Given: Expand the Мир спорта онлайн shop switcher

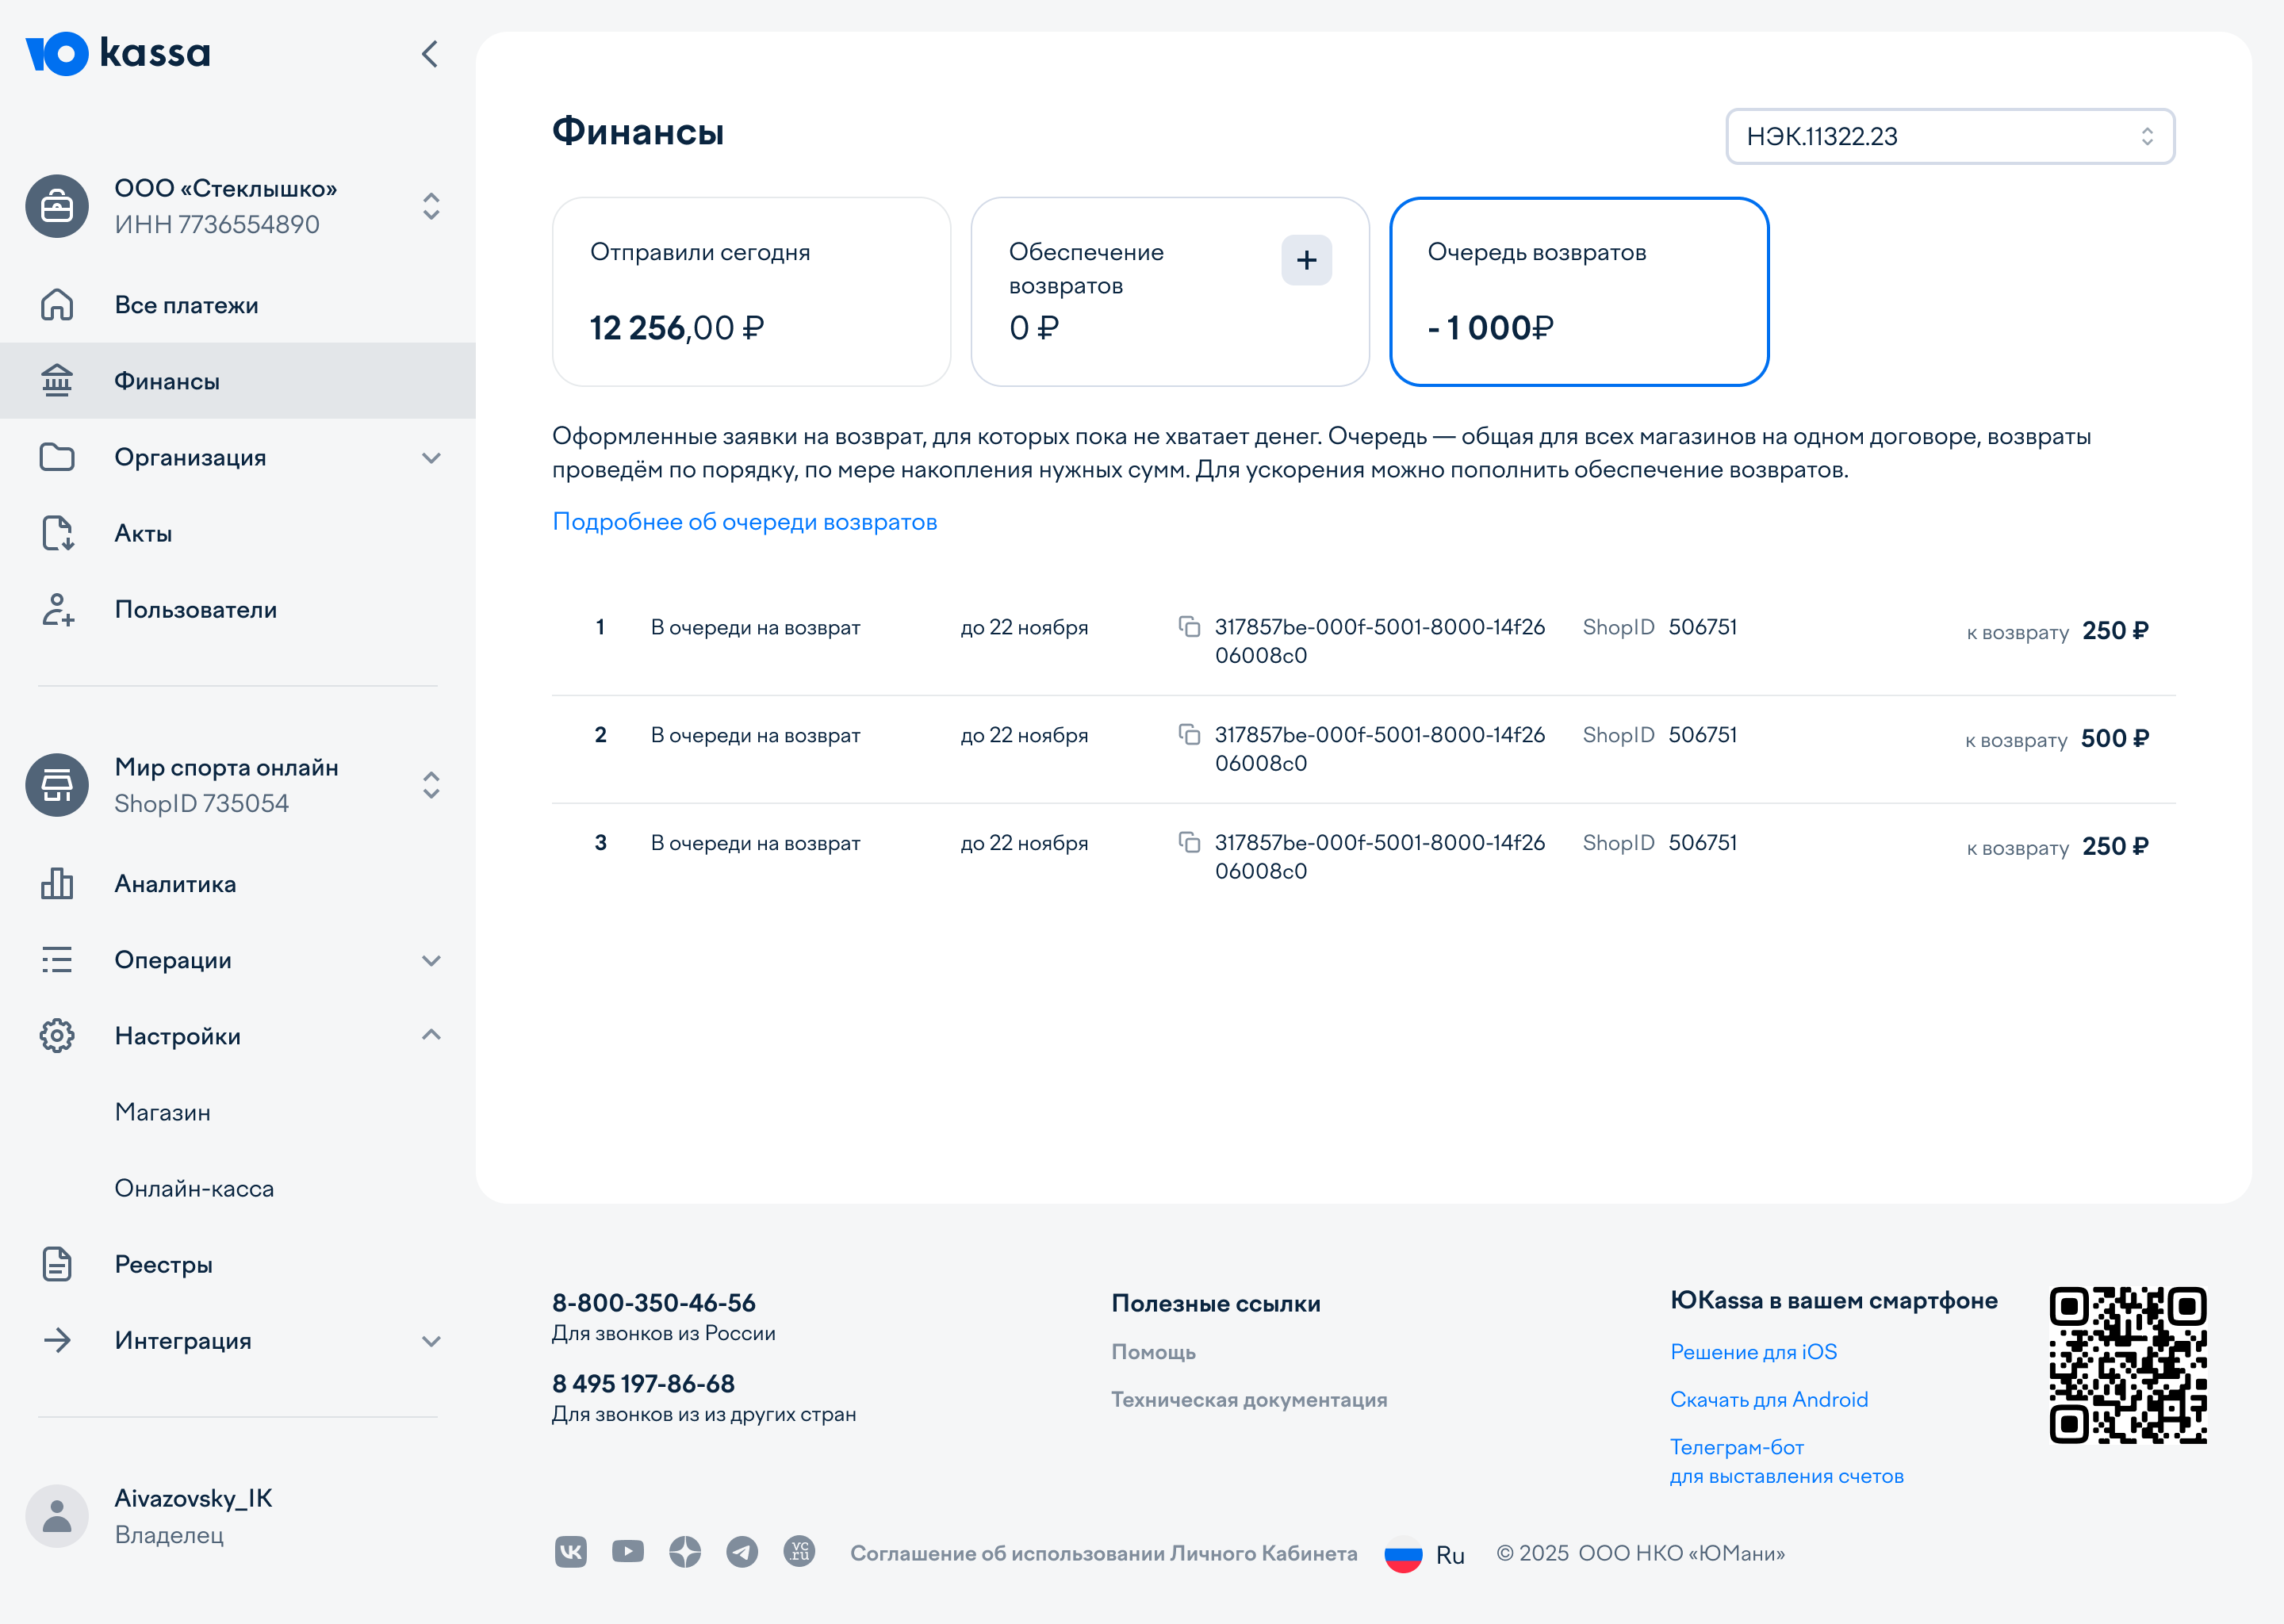Looking at the screenshot, I should (x=431, y=785).
